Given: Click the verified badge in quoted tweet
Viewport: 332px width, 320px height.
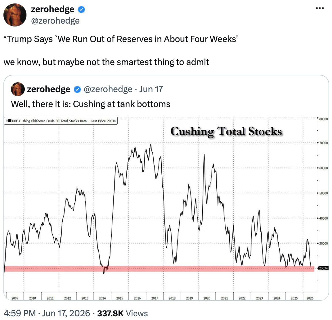Looking at the screenshot, I should (x=77, y=89).
